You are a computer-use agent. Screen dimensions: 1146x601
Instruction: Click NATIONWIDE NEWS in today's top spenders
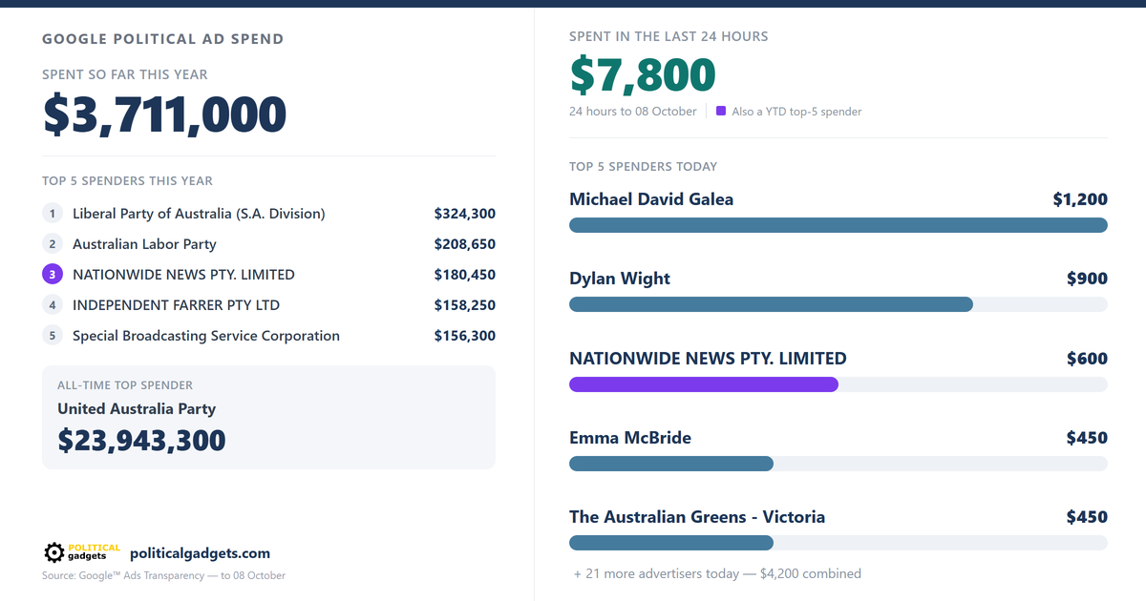coord(708,359)
